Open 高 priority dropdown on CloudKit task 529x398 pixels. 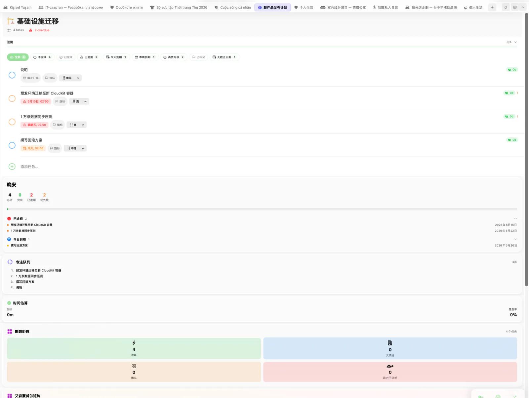79,101
